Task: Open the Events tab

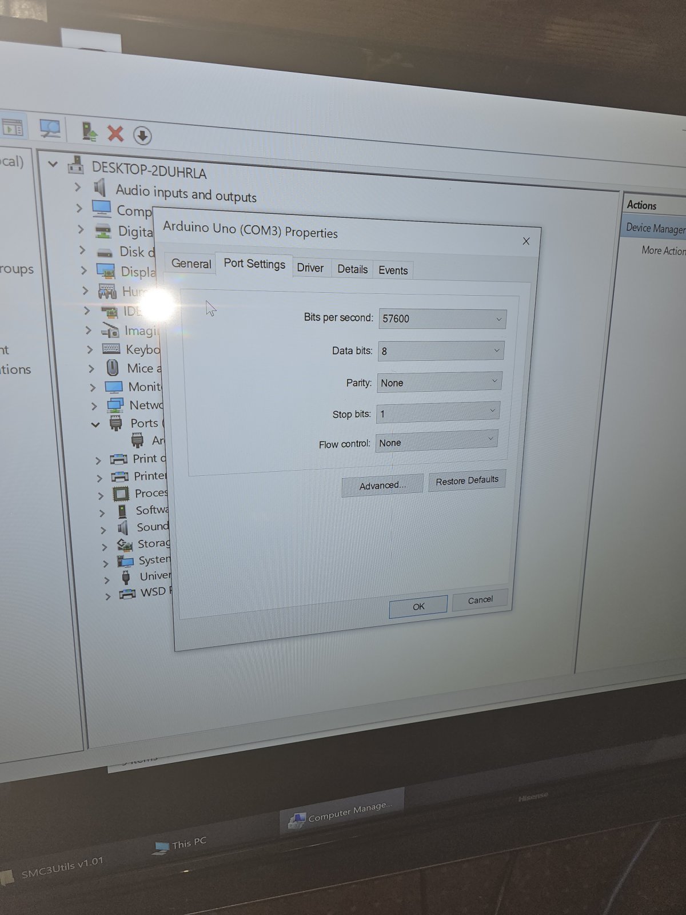Action: pyautogui.click(x=393, y=270)
